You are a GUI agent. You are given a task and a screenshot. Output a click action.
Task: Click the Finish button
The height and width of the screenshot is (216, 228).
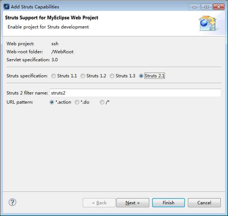(169, 202)
